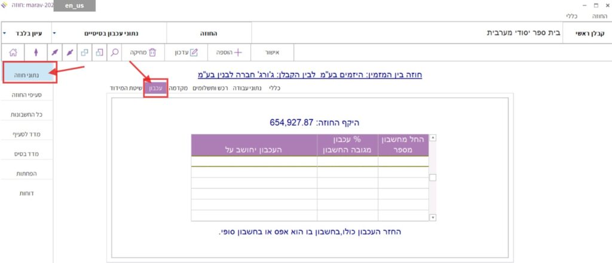Click the trash icon labeled מחיקה

point(152,52)
